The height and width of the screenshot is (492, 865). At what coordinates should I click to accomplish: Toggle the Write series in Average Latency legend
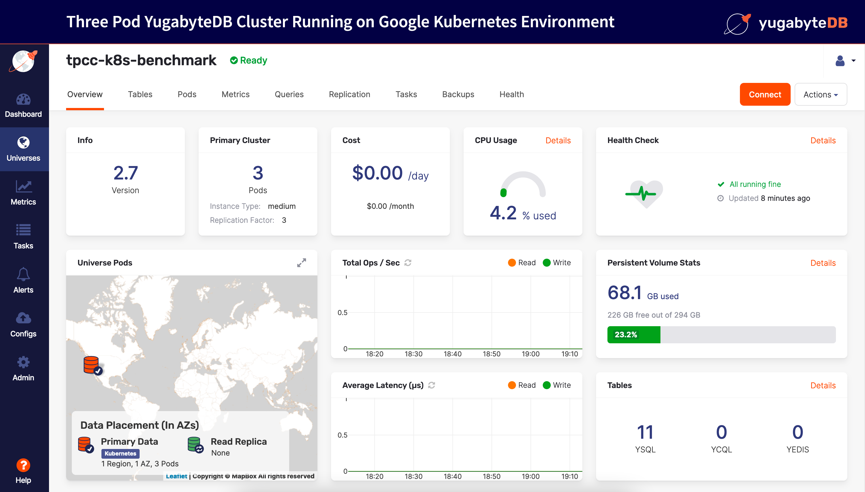click(x=556, y=385)
